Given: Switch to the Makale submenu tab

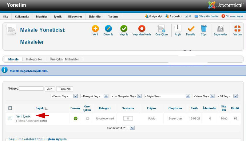Looking at the screenshot, I should [x=13, y=59].
